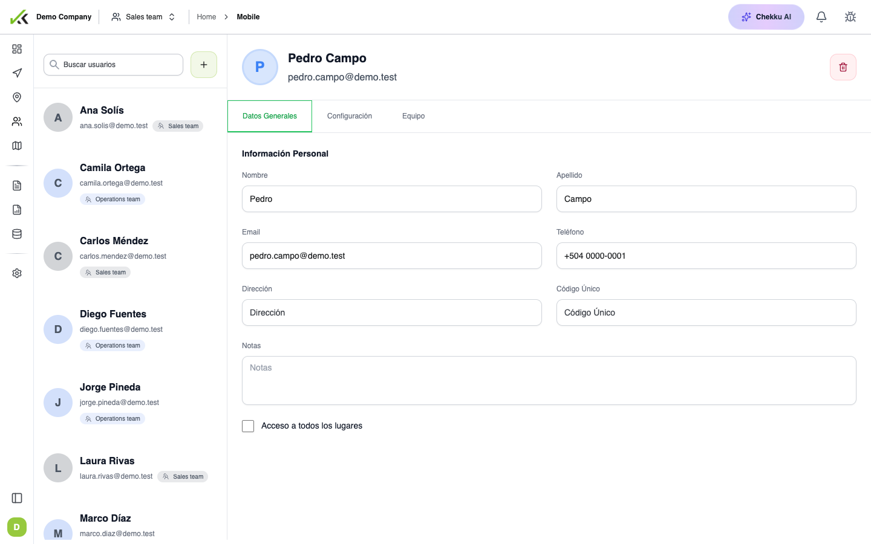The width and height of the screenshot is (871, 544).
Task: Click the Chekku logo icon
Action: click(x=19, y=17)
